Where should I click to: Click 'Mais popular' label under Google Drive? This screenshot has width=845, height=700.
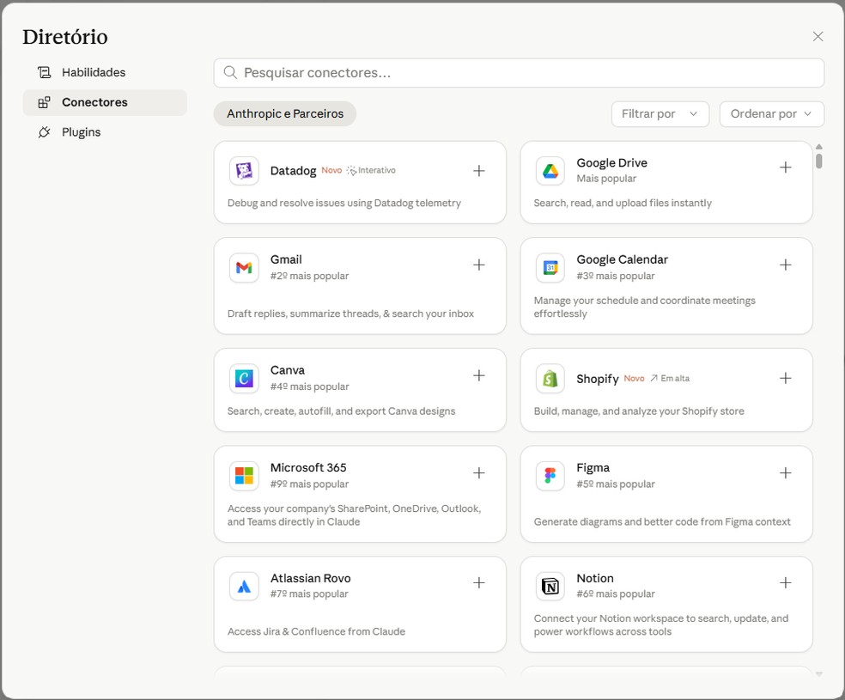coord(606,179)
